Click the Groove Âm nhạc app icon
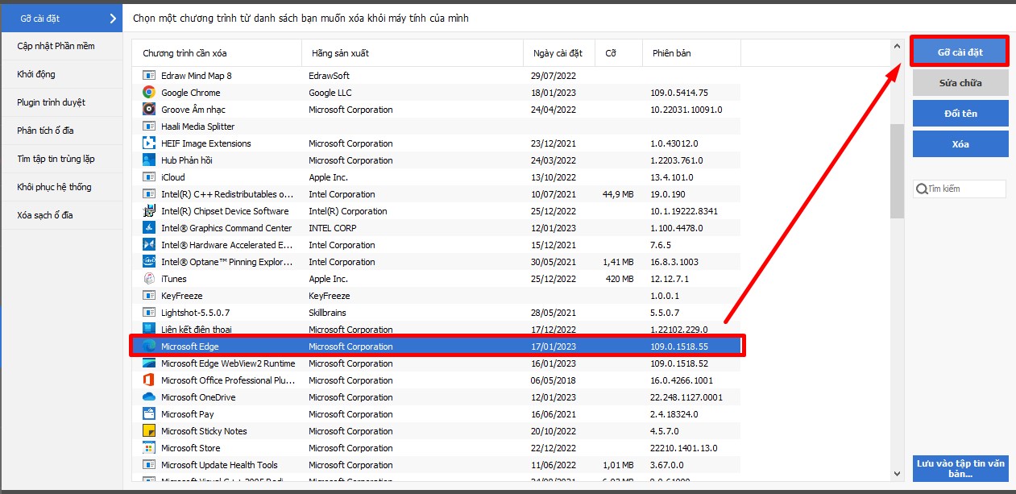The height and width of the screenshot is (494, 1016). point(148,110)
